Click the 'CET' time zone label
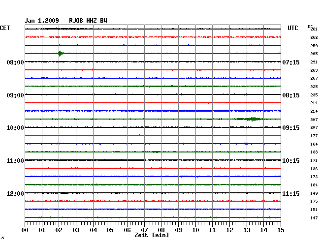This screenshot has height=243, width=320. click(x=5, y=28)
